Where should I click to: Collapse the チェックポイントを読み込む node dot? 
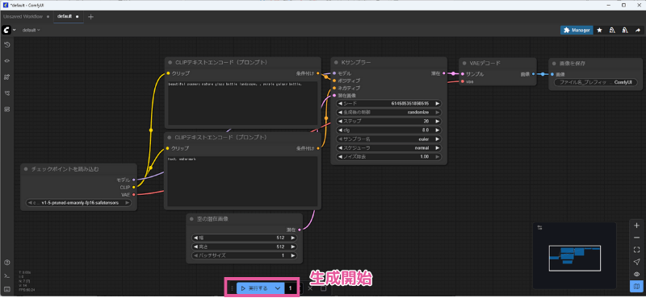pos(26,168)
